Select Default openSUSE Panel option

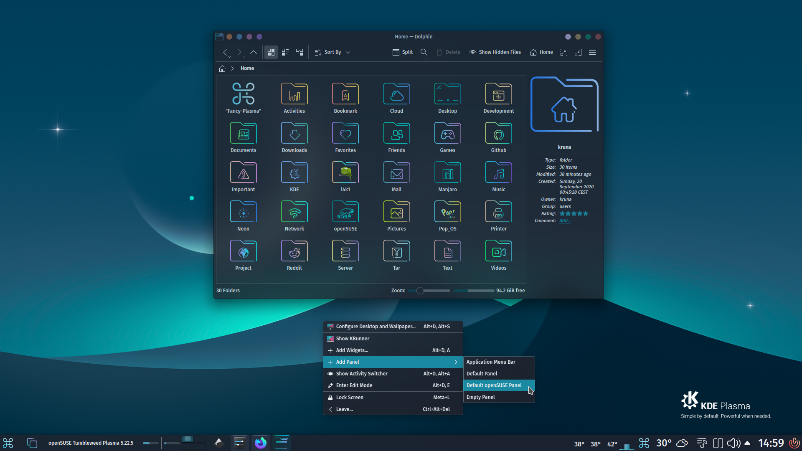[499, 385]
